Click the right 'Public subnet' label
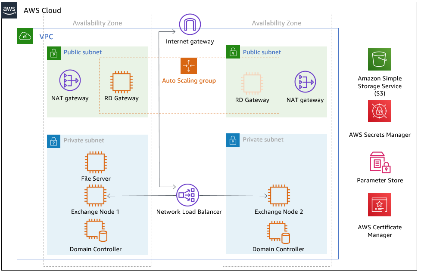Image resolution: width=421 pixels, height=274 pixels. 262,52
